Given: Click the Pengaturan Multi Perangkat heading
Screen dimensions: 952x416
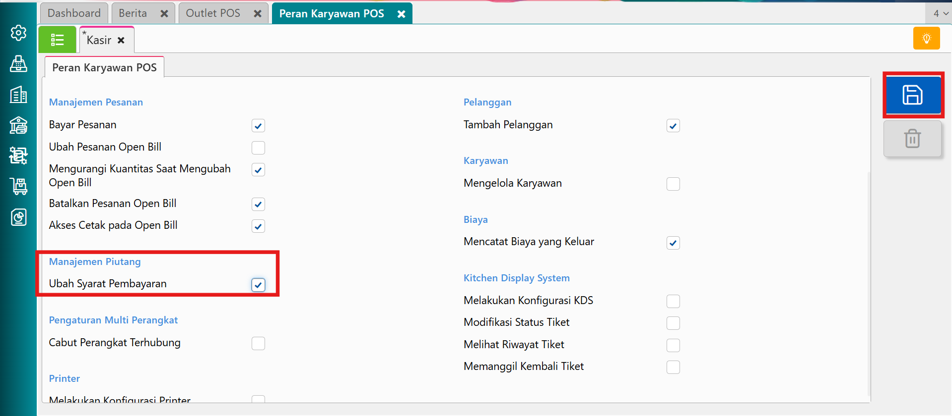Looking at the screenshot, I should click(113, 320).
